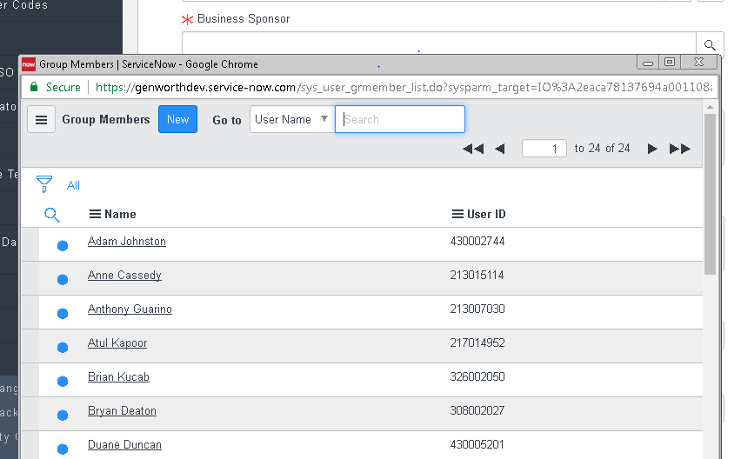Go to the first page of results
The height and width of the screenshot is (459, 741).
pos(473,149)
